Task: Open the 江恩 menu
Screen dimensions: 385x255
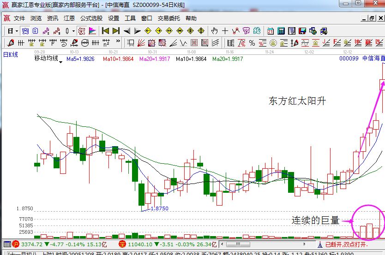Action: pyautogui.click(x=69, y=18)
